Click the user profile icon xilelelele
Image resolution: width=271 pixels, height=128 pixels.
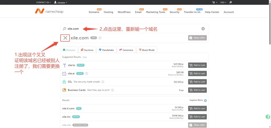(x=55, y=2)
